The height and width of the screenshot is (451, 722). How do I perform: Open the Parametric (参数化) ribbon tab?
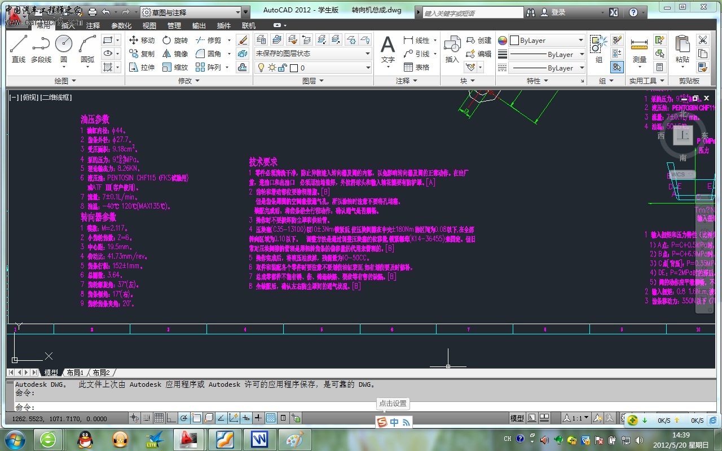(121, 25)
